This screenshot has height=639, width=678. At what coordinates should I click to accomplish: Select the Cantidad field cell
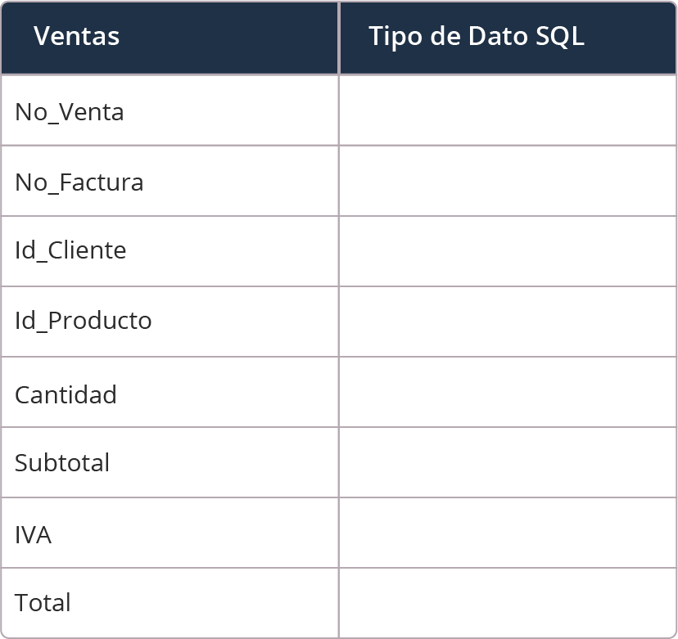[x=170, y=392]
